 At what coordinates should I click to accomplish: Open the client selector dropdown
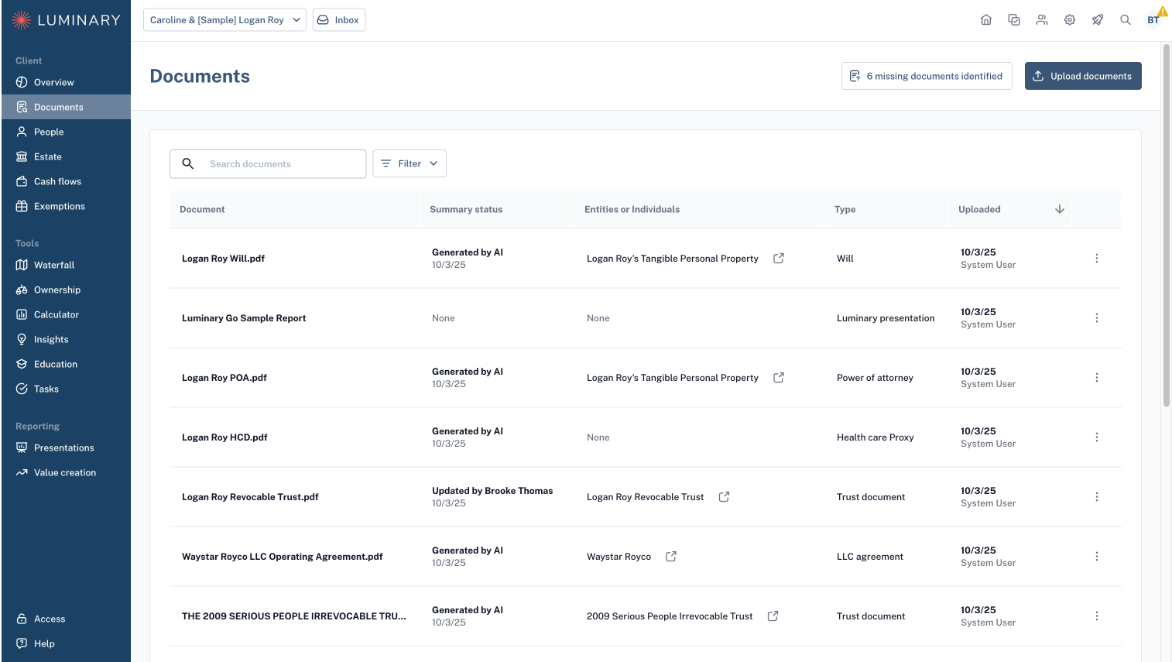224,20
